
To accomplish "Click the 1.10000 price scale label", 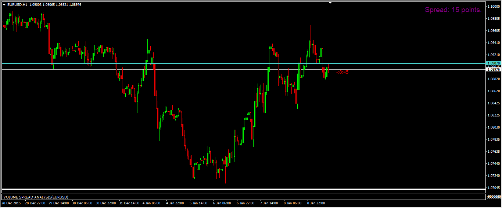I will (494, 7).
